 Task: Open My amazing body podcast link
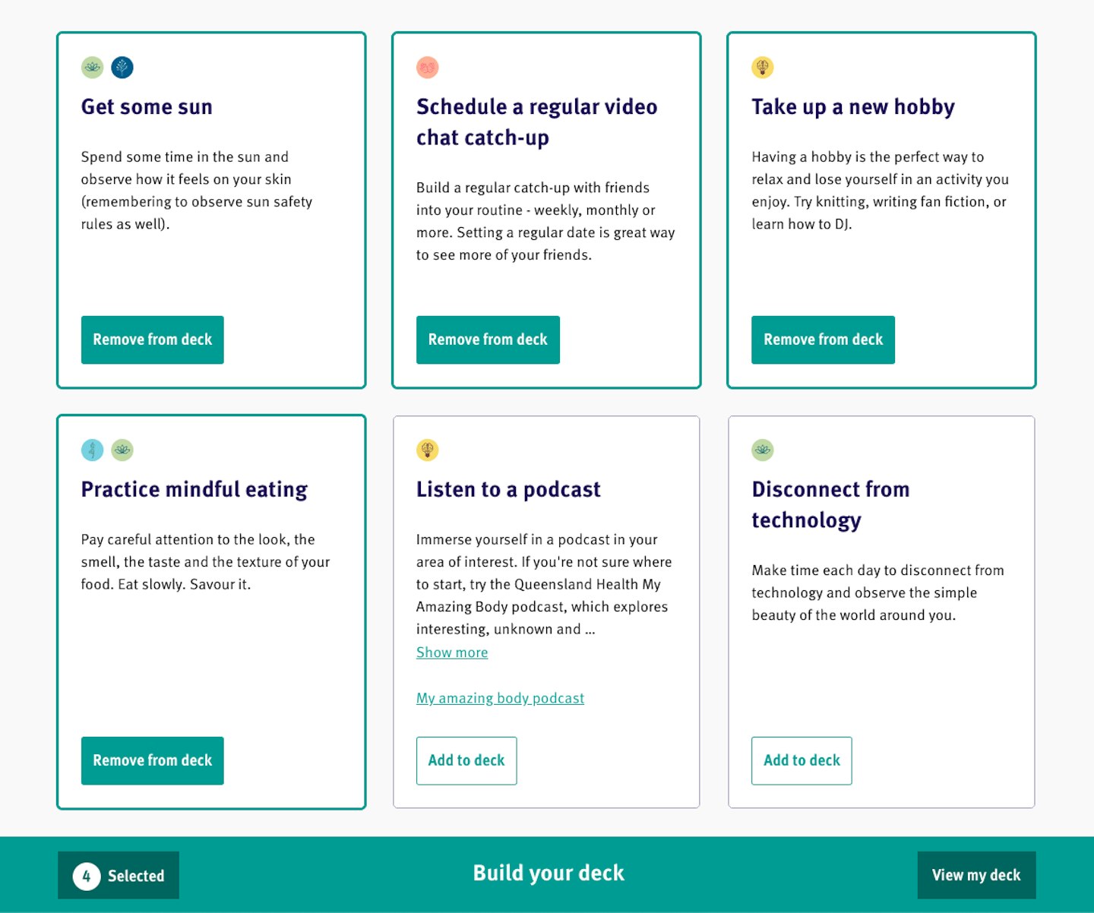tap(500, 698)
